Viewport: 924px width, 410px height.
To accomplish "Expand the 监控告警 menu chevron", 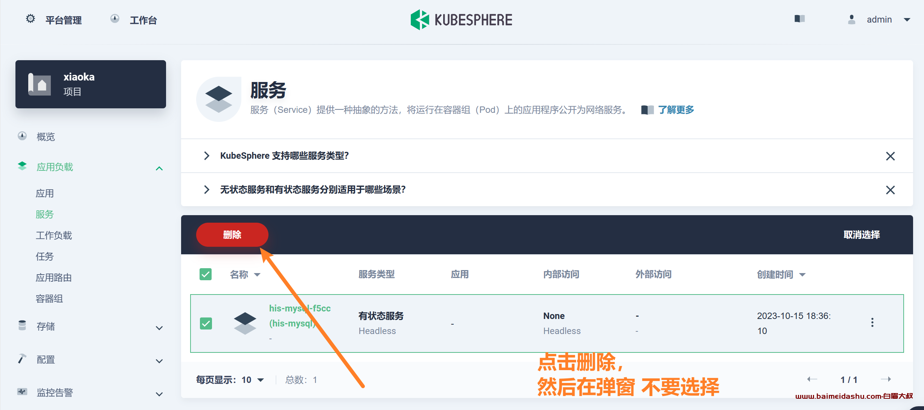I will (159, 394).
